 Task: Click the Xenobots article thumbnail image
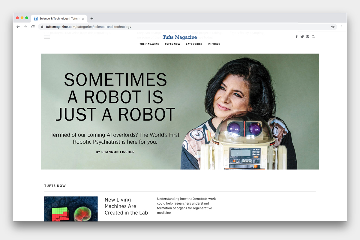pos(71,209)
